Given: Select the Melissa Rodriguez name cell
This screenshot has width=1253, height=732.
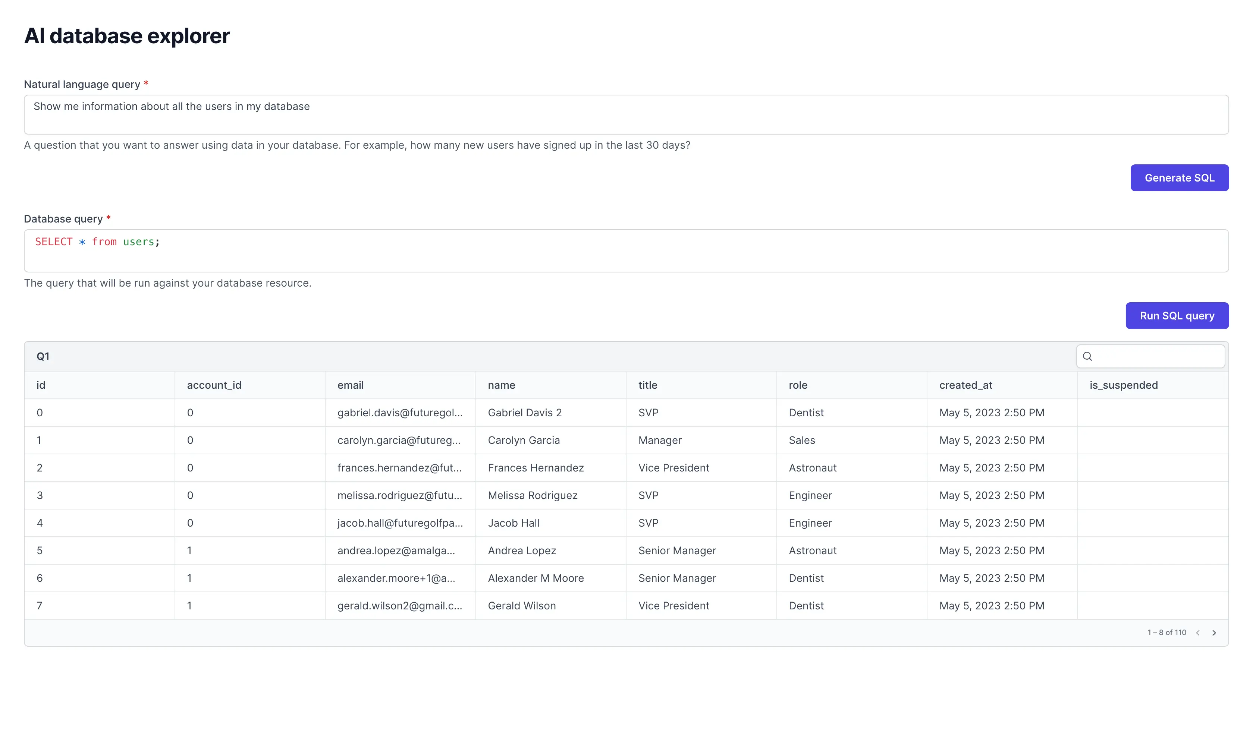Looking at the screenshot, I should point(551,495).
